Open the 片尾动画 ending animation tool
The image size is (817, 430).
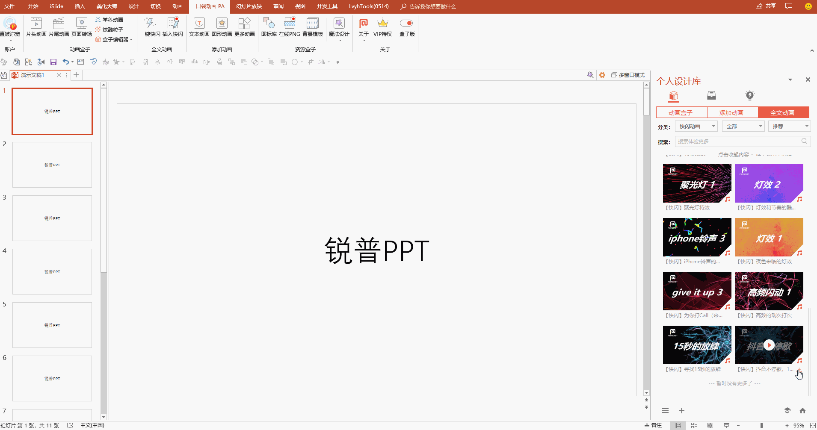(59, 27)
